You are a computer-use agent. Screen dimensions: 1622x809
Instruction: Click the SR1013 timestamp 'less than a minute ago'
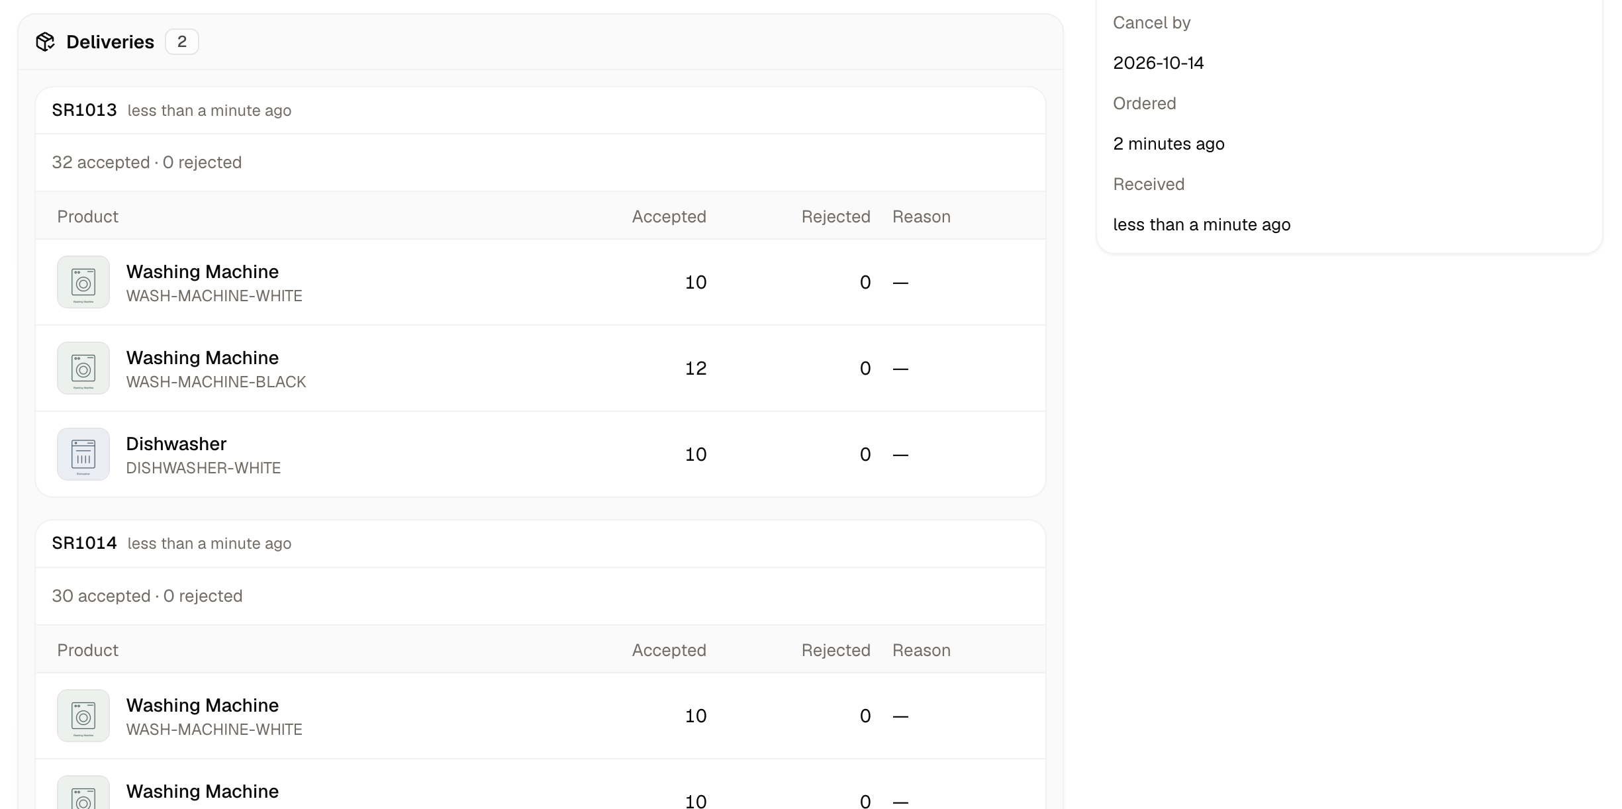[209, 111]
